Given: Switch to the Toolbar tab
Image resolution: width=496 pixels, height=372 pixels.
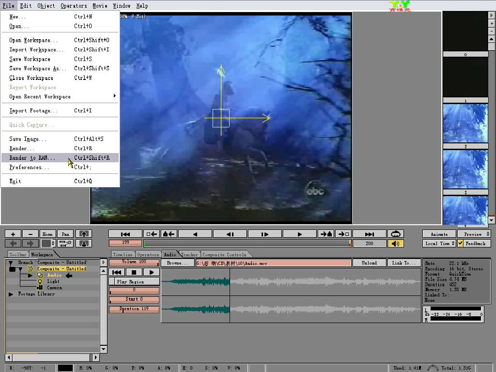Looking at the screenshot, I should pyautogui.click(x=18, y=254).
